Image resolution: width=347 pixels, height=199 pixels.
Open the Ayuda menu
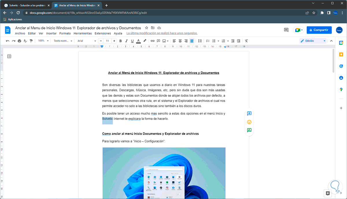[118, 34]
